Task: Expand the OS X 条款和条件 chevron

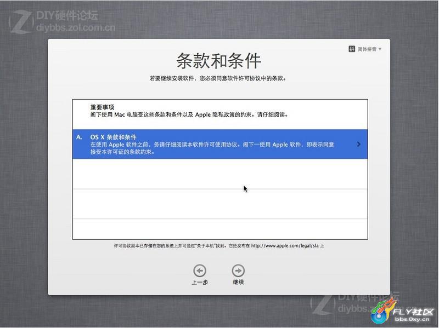Action: pos(359,144)
